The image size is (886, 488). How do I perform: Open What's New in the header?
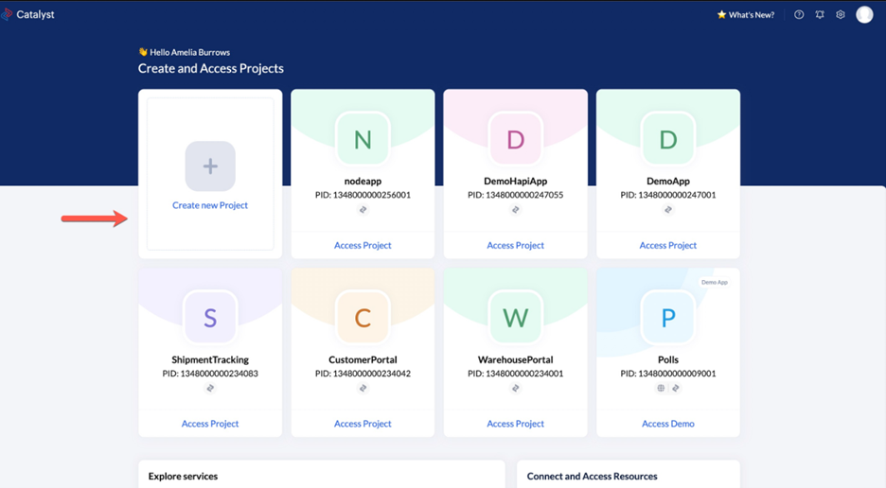[746, 15]
